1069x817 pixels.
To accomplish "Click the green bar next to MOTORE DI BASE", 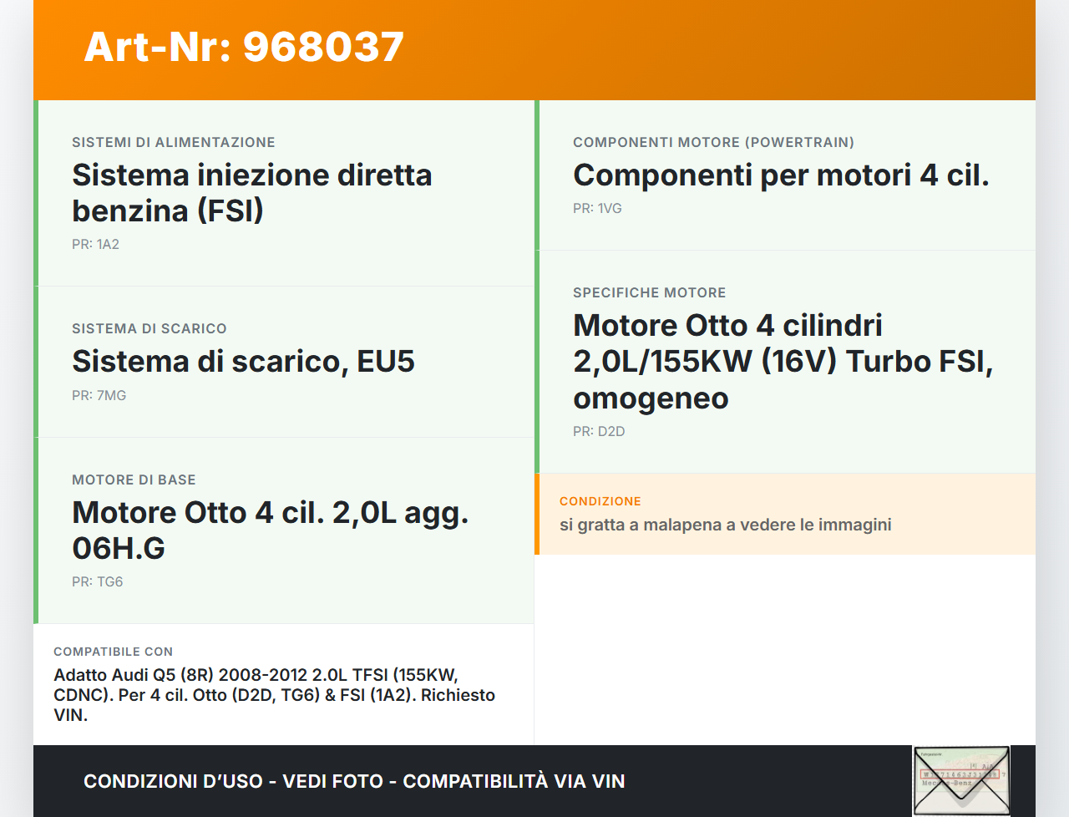I will click(x=35, y=530).
